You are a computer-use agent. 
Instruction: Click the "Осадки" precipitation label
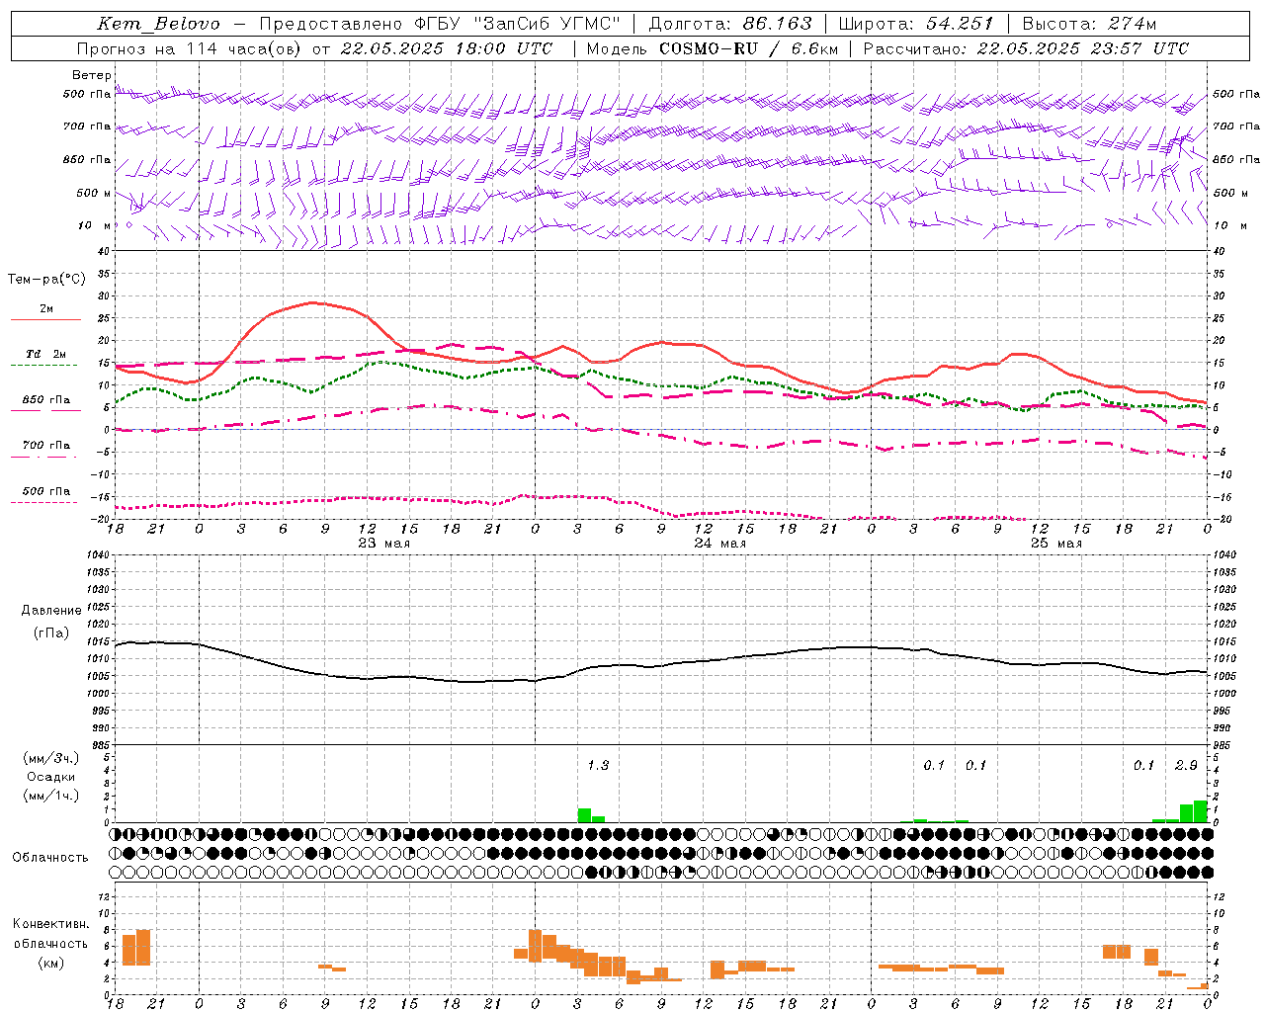(x=50, y=777)
